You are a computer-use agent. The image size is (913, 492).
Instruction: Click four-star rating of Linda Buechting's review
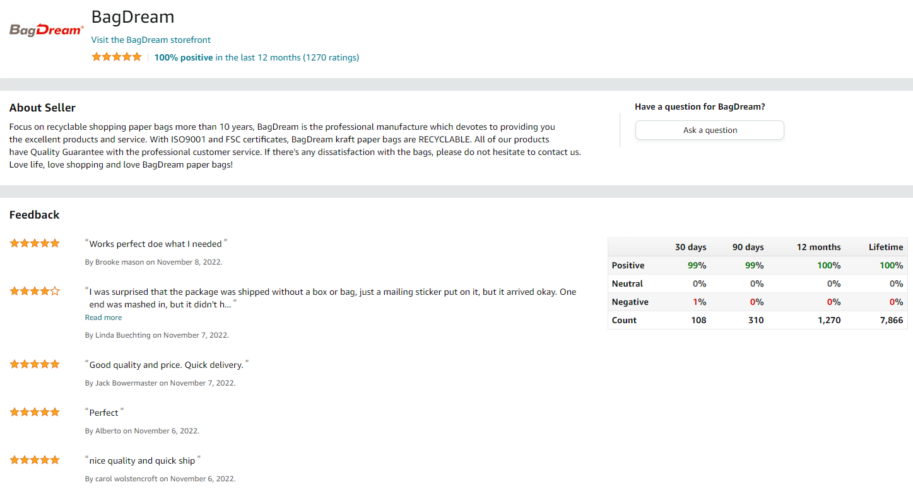point(35,291)
